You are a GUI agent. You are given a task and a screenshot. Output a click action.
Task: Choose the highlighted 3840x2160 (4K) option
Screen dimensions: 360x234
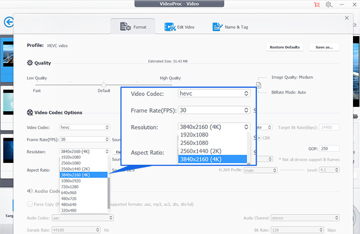(x=83, y=175)
